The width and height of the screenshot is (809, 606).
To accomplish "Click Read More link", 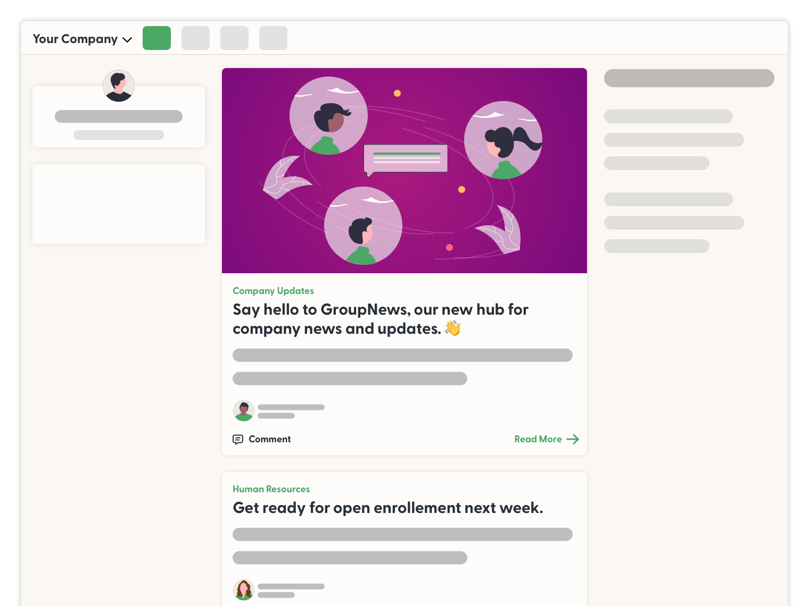I will click(547, 439).
